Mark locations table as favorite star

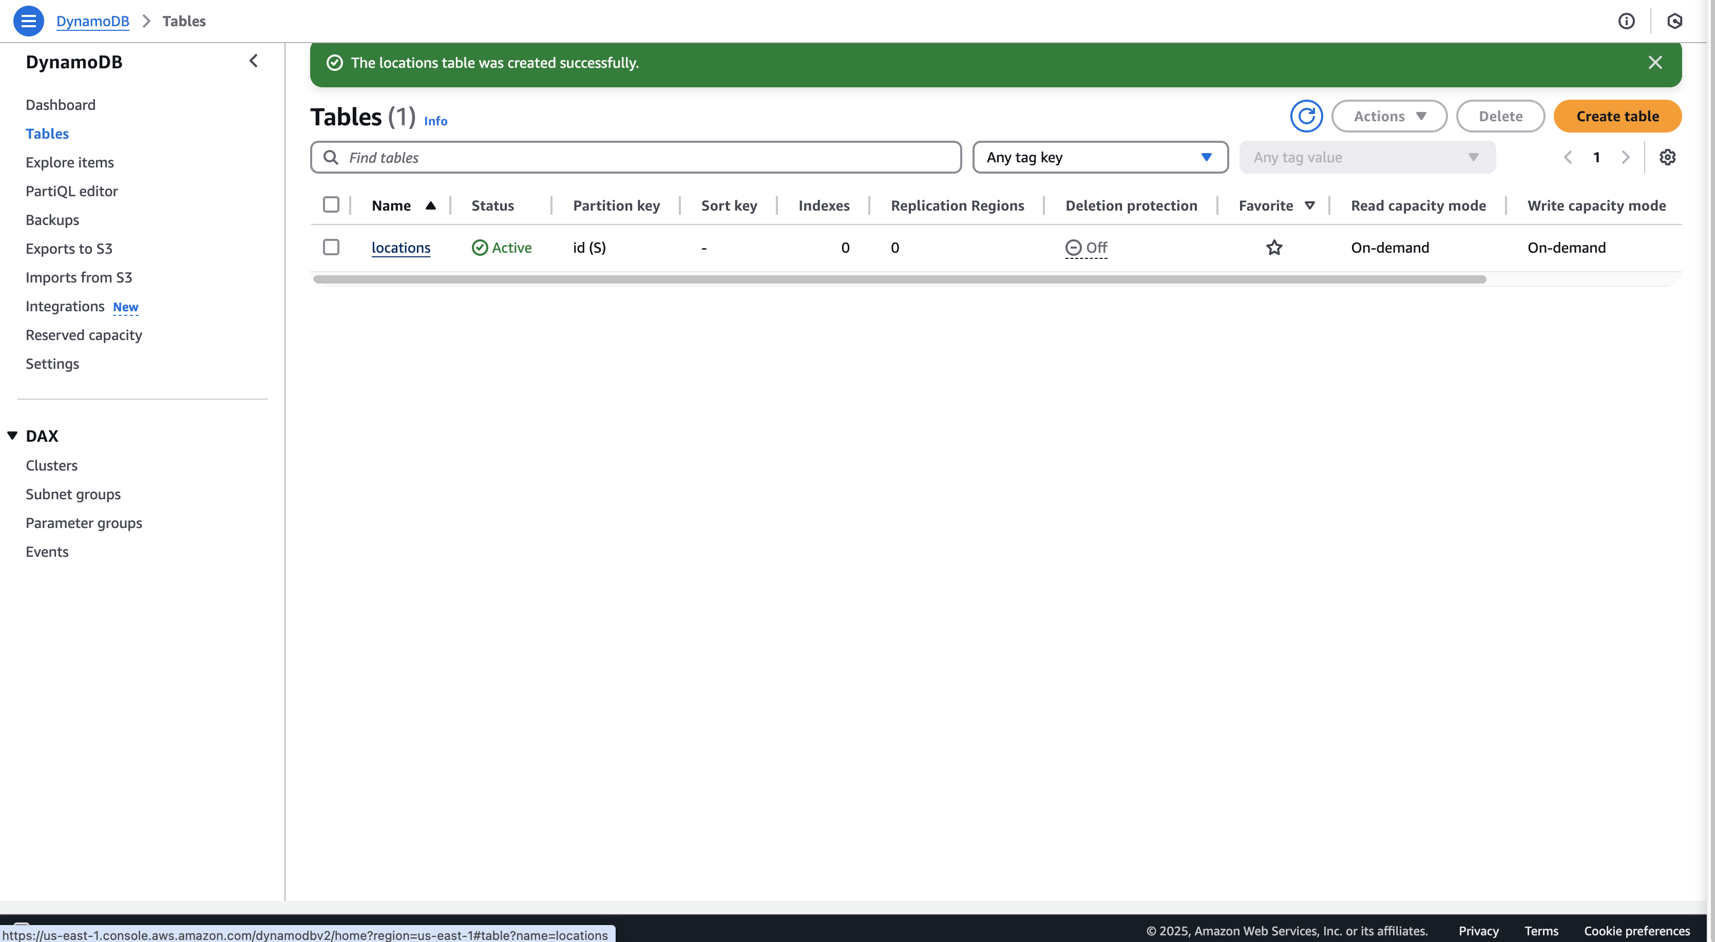click(x=1273, y=247)
